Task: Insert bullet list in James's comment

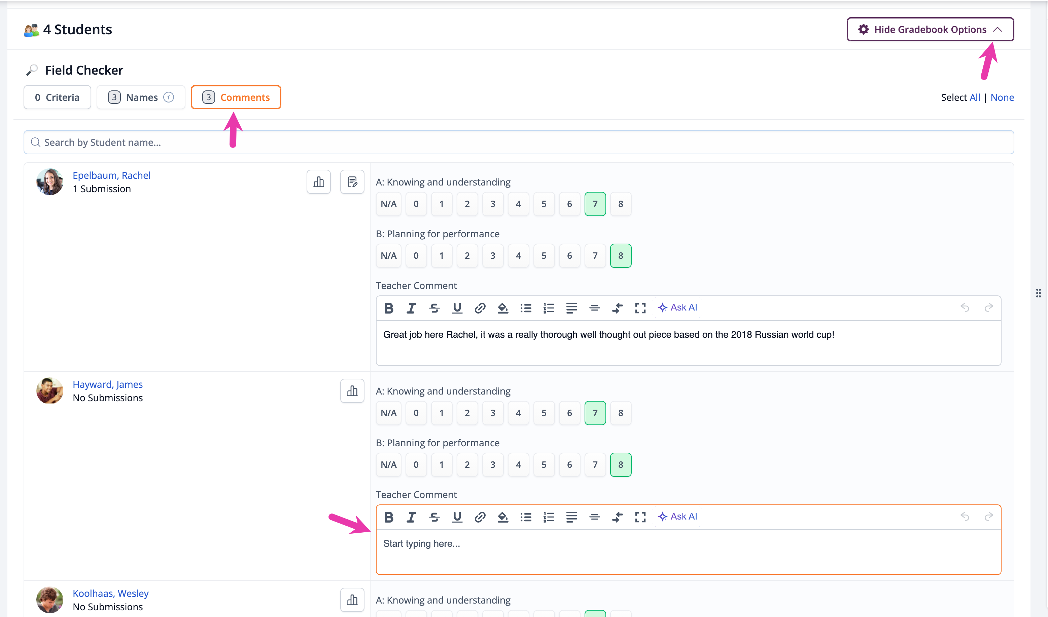Action: click(526, 517)
